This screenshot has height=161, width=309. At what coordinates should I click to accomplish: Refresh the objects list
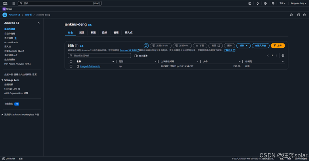point(146,46)
